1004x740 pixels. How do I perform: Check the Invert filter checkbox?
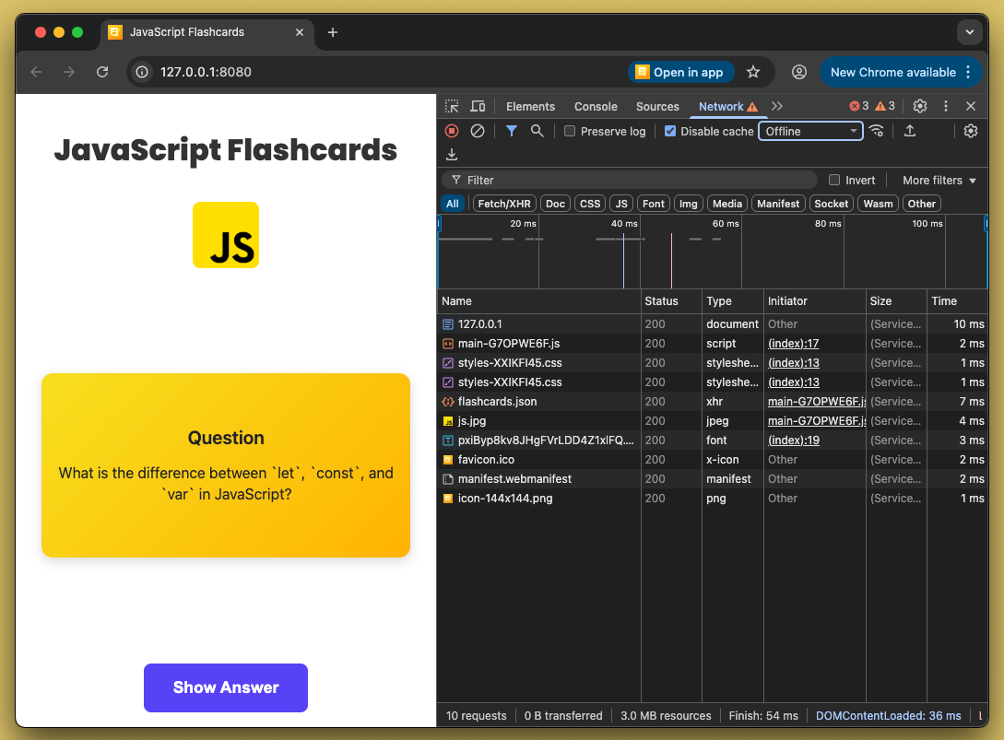pyautogui.click(x=834, y=180)
